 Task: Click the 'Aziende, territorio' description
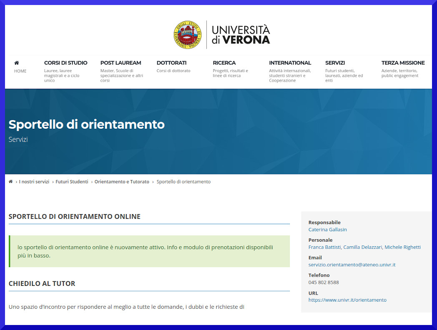tap(399, 73)
